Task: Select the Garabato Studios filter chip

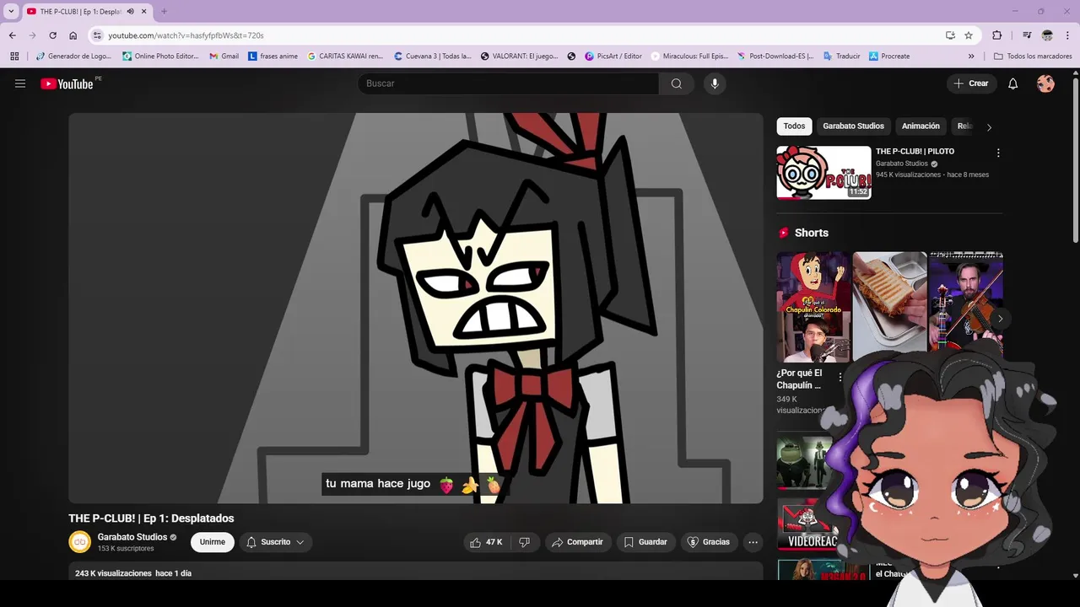Action: [853, 126]
